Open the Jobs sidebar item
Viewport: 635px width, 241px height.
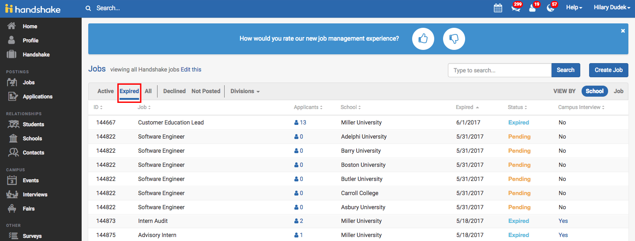29,83
